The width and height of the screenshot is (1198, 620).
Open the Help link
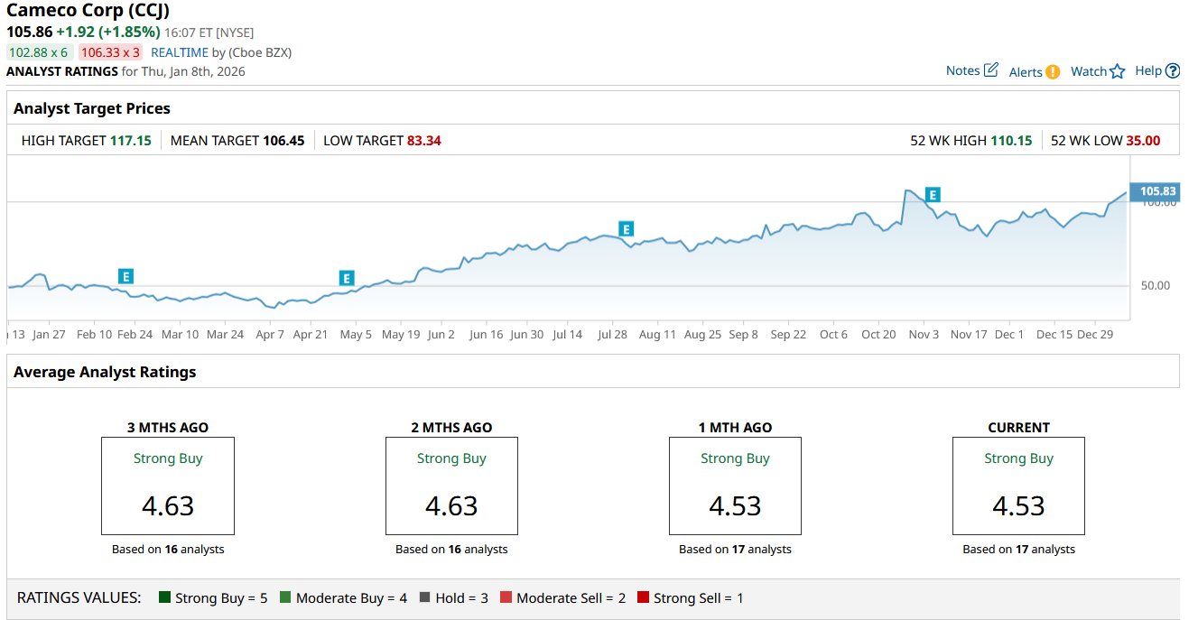point(1148,70)
